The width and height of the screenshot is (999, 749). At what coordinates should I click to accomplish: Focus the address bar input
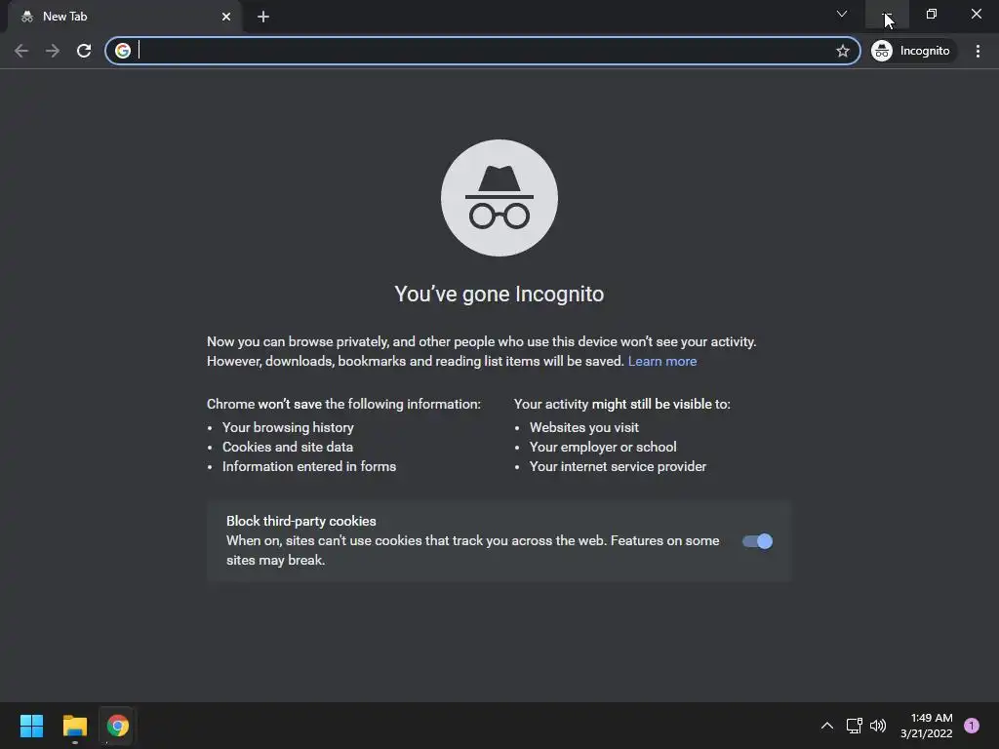click(484, 51)
